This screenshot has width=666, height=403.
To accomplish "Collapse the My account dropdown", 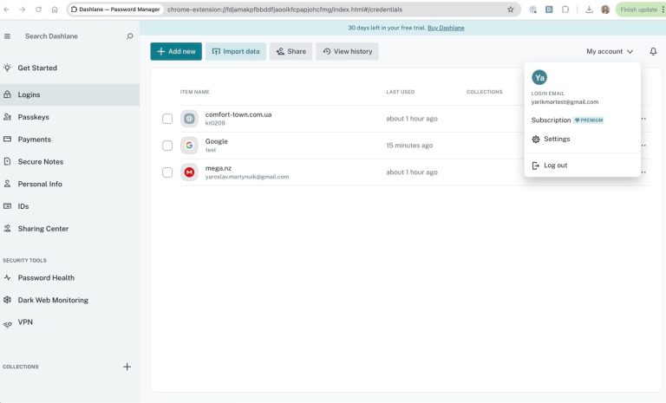I will point(610,51).
